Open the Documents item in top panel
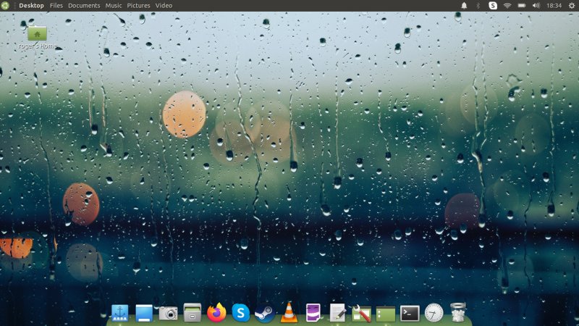 point(84,6)
